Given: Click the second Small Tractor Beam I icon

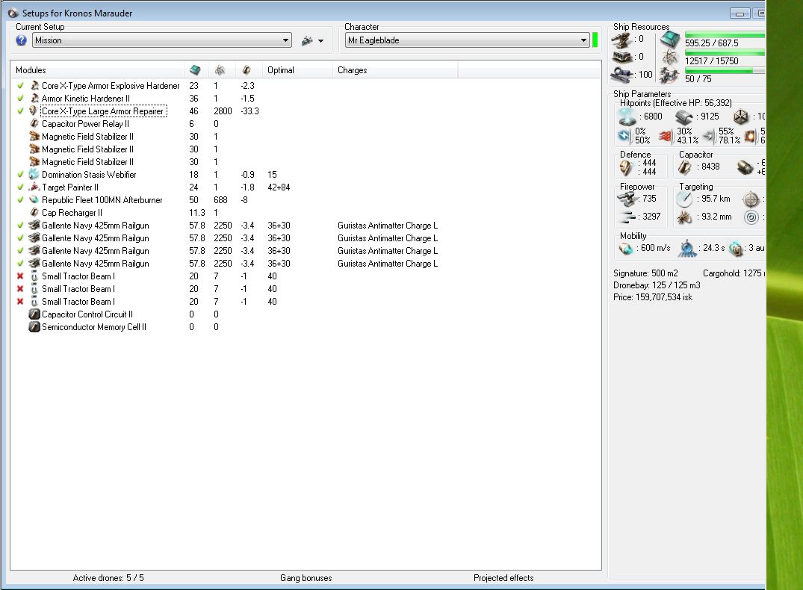Looking at the screenshot, I should (34, 289).
